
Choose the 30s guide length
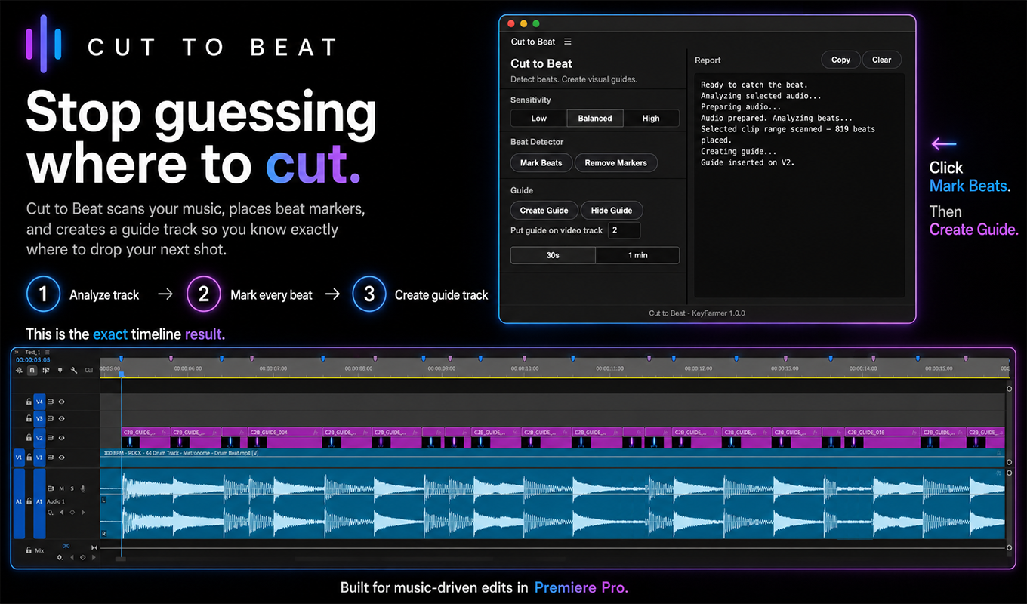pyautogui.click(x=553, y=255)
